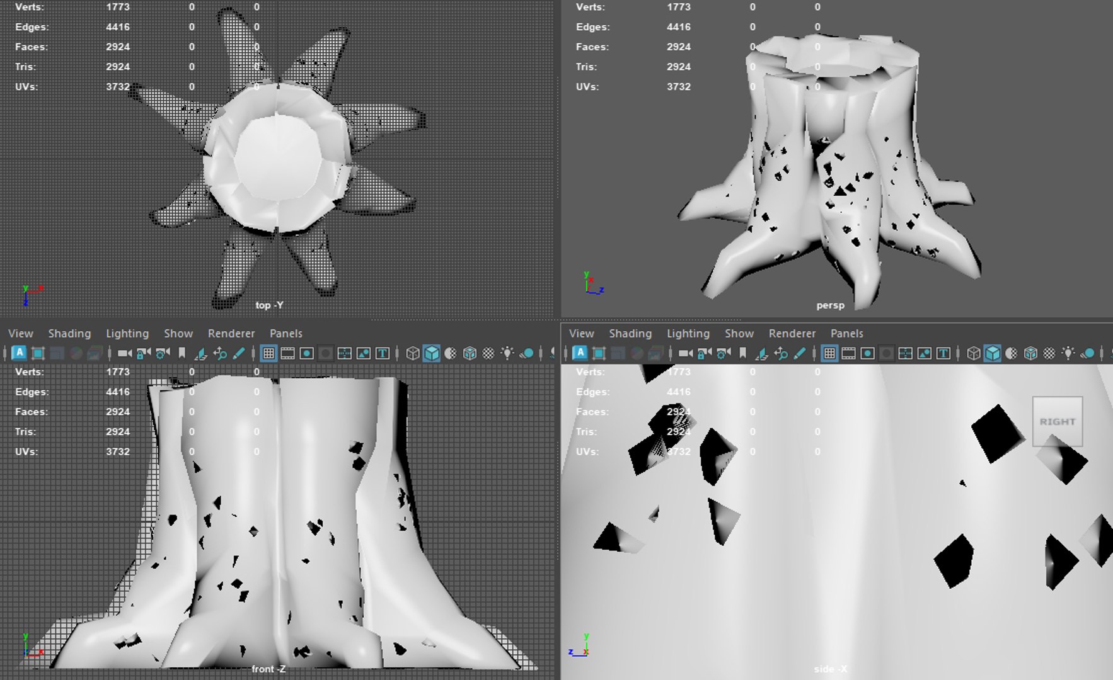Screen dimensions: 1113x680
Task: Select Grease Pencil icon in side -X panel
Action: tap(799, 353)
